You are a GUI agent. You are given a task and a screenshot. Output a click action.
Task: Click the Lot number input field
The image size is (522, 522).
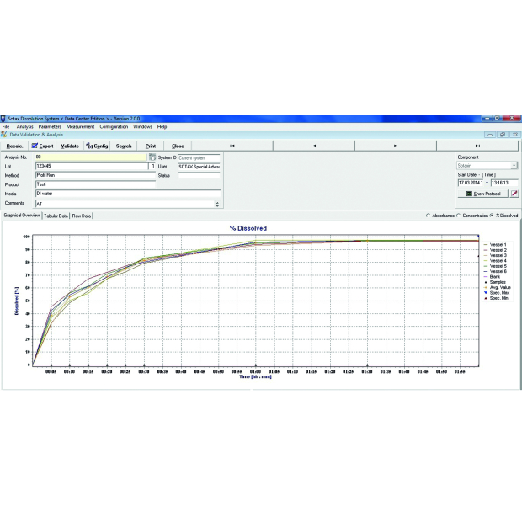[x=91, y=167]
